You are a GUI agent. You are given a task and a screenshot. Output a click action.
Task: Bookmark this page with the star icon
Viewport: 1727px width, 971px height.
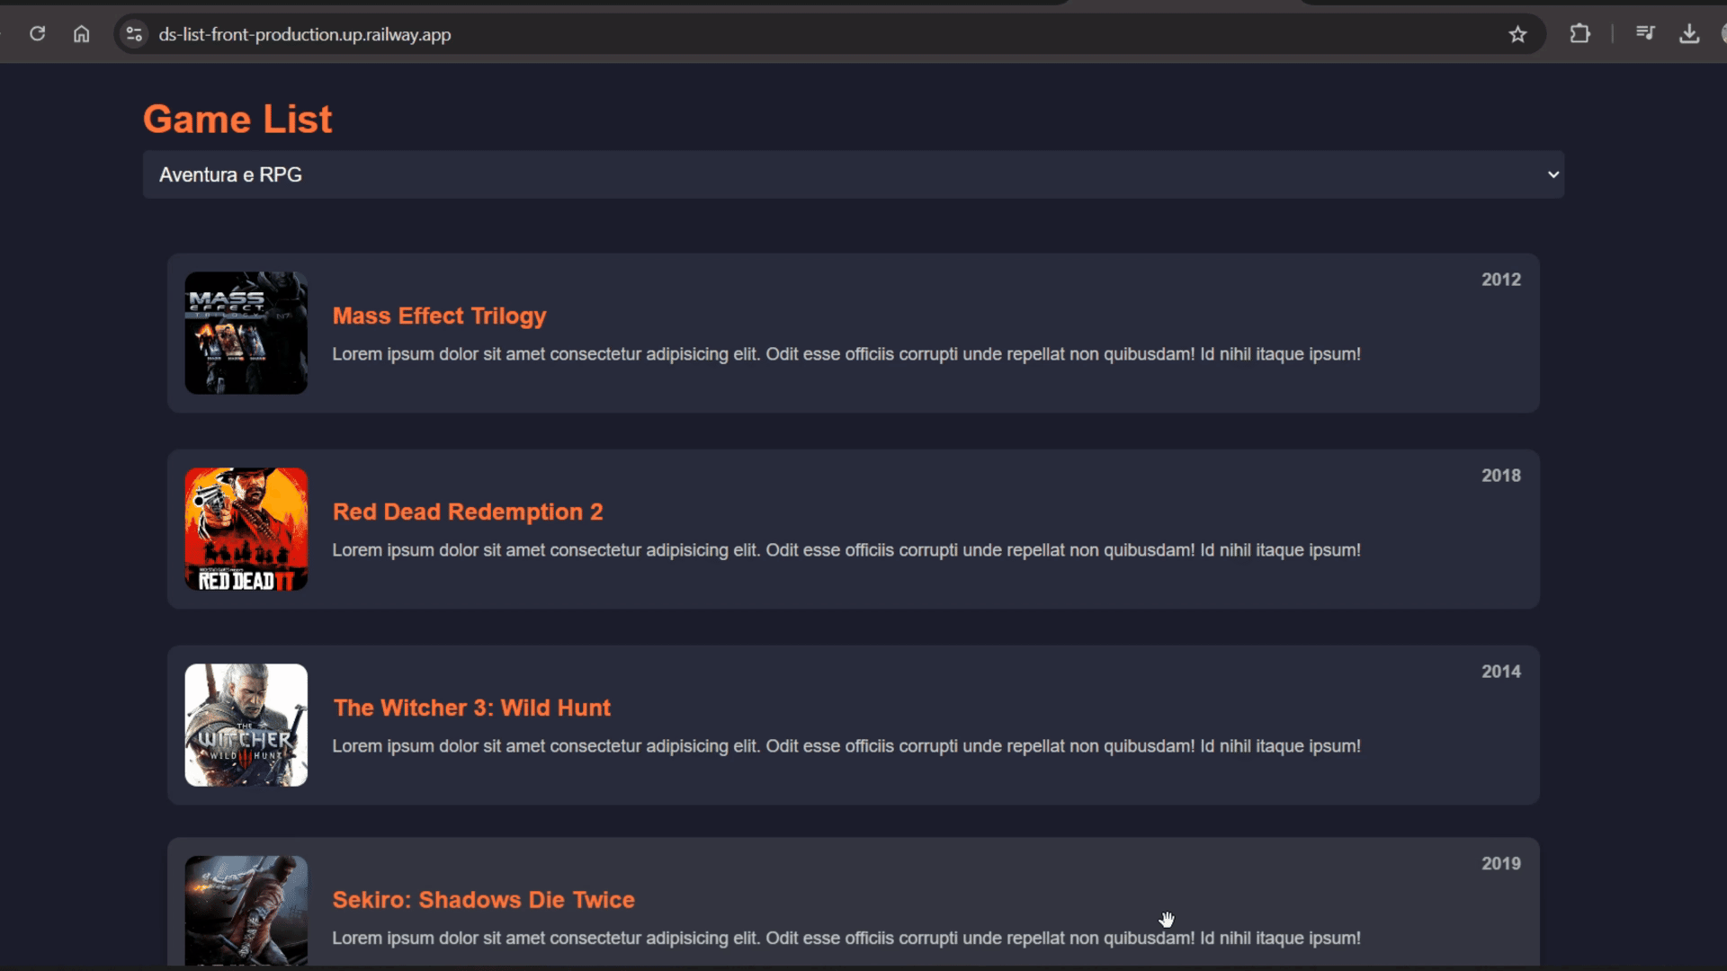[x=1518, y=34]
